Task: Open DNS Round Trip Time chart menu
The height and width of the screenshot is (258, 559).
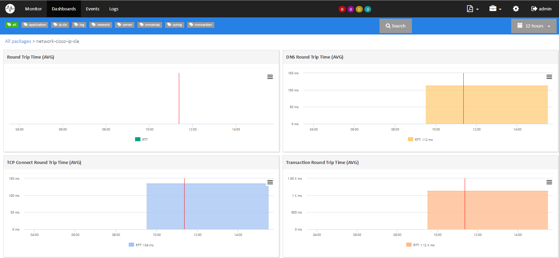Action: [x=549, y=77]
